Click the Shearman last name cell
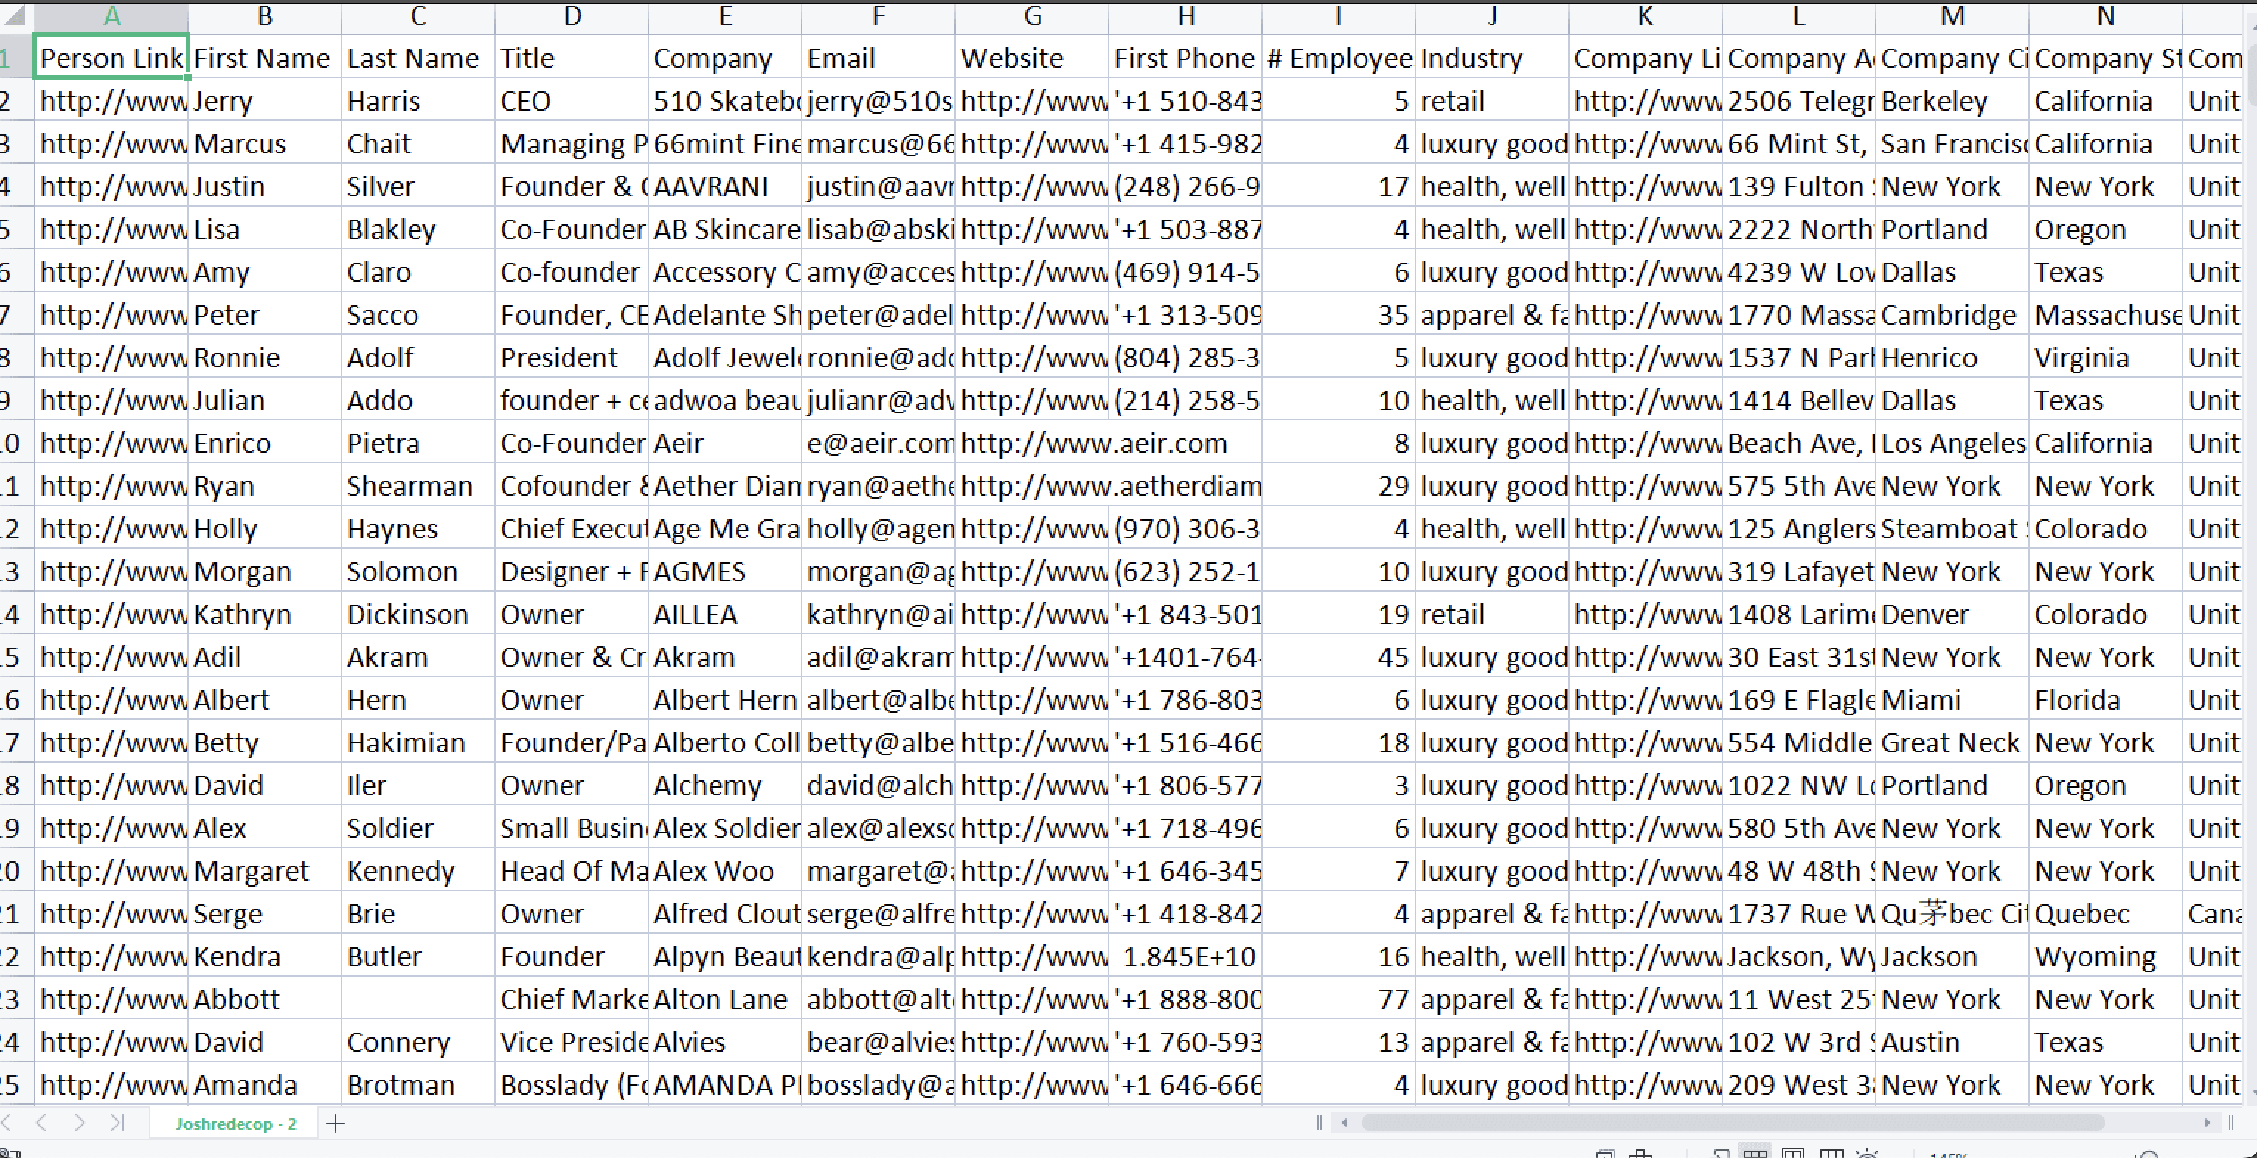The height and width of the screenshot is (1158, 2257). 418,486
